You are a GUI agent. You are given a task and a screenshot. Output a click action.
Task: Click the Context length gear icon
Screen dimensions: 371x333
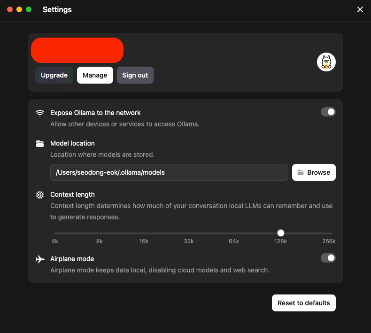(40, 195)
